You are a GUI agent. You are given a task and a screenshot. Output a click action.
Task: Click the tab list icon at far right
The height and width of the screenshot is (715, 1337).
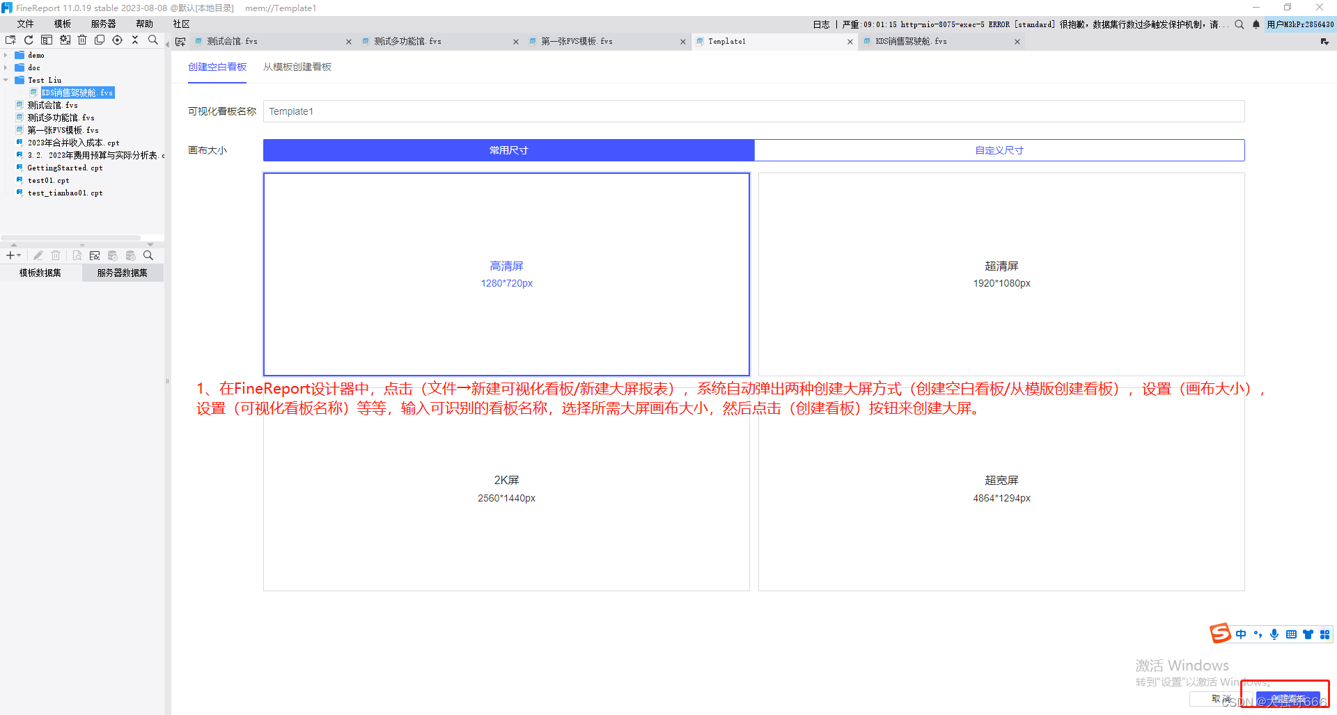pyautogui.click(x=1324, y=42)
